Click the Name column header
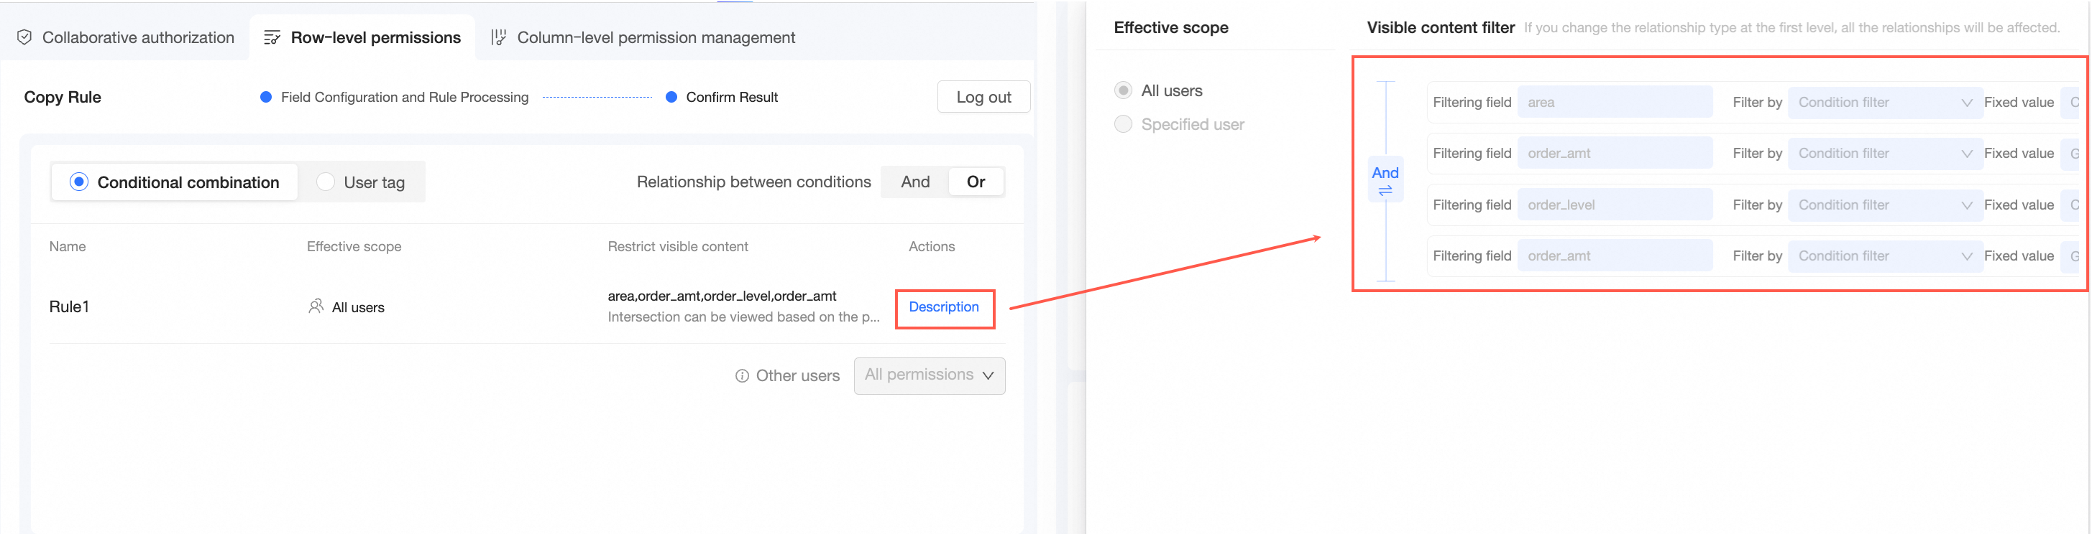This screenshot has width=2092, height=534. [68, 246]
